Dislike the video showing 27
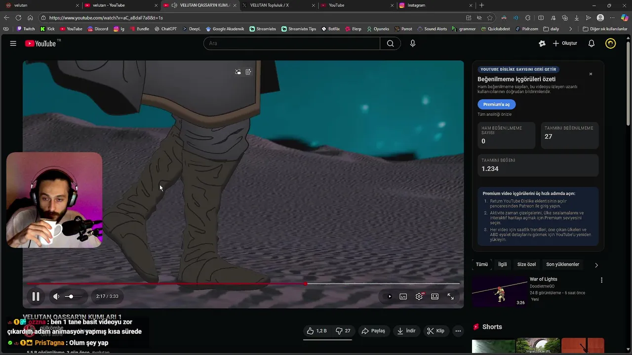The width and height of the screenshot is (632, 355). [x=343, y=331]
